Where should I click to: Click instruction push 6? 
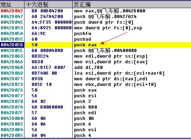tap(83, 124)
